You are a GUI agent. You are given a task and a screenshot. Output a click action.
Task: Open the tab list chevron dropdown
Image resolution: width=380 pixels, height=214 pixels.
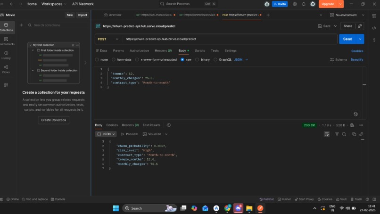[321, 15]
